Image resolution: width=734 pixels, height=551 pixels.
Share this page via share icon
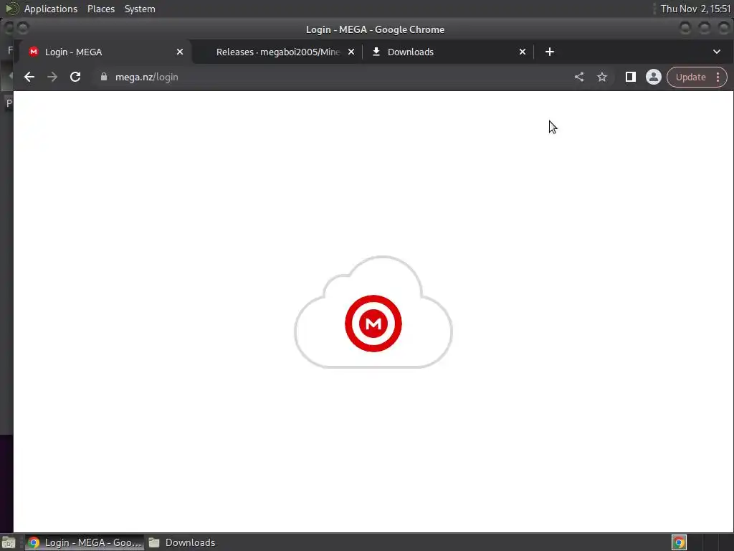579,77
